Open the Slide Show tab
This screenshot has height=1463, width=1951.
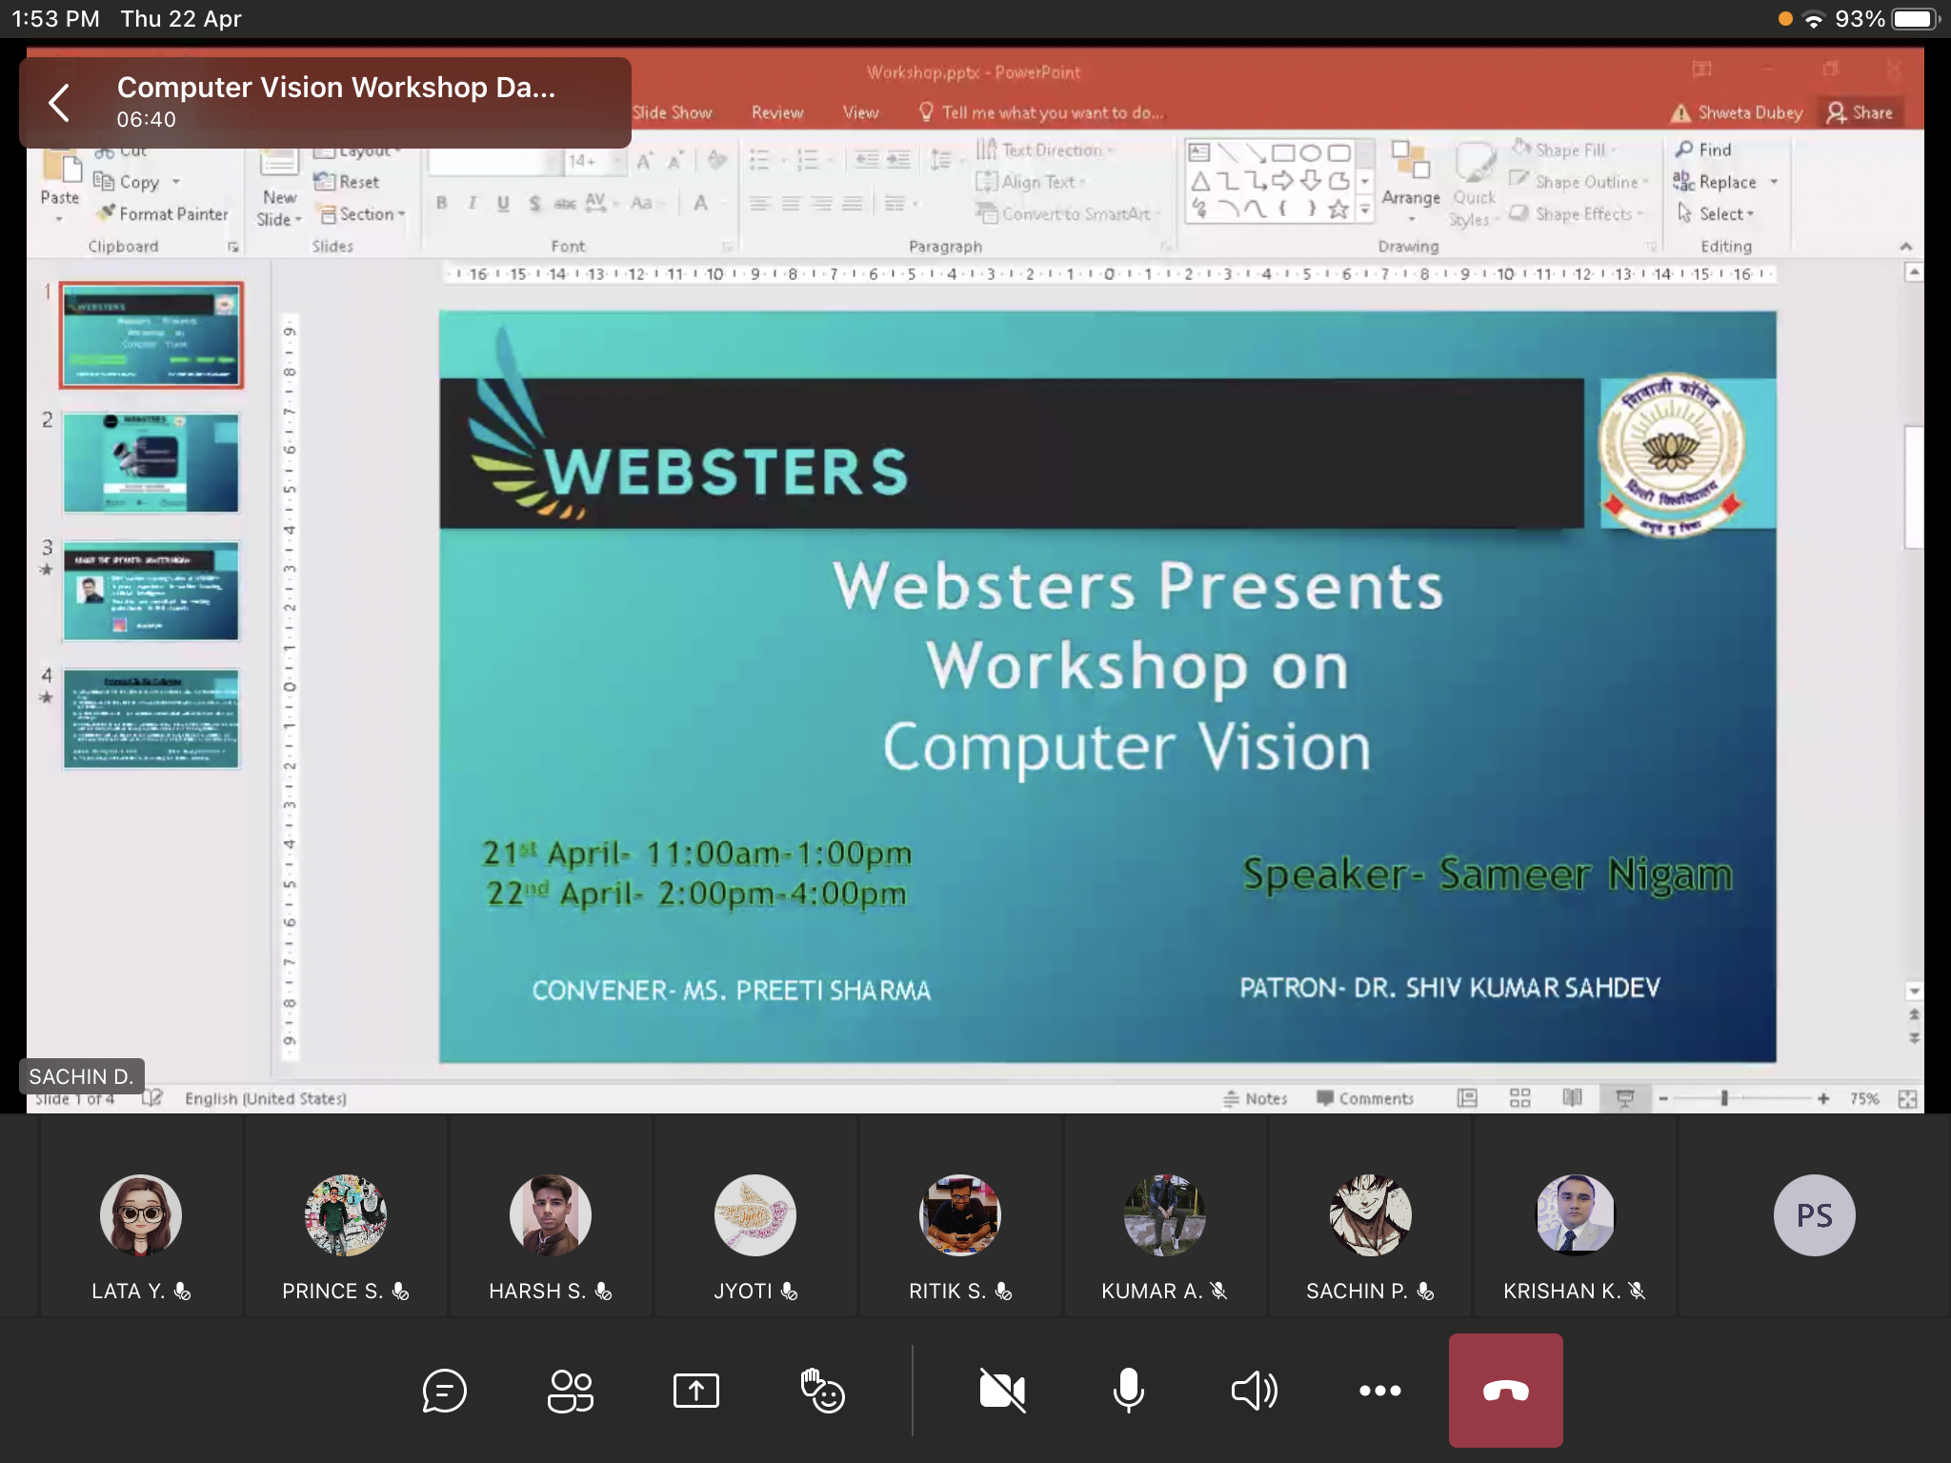click(672, 112)
